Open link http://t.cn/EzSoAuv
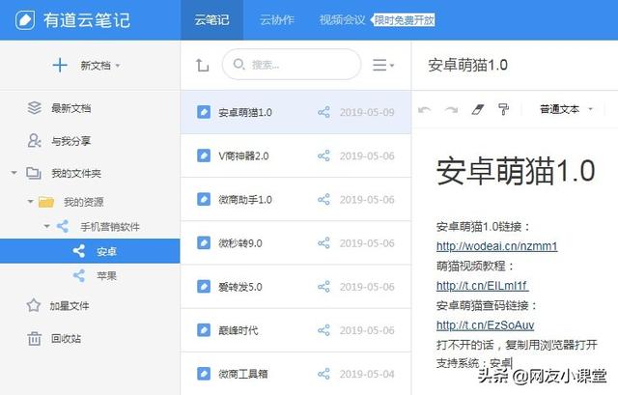618x395 pixels. pos(485,325)
